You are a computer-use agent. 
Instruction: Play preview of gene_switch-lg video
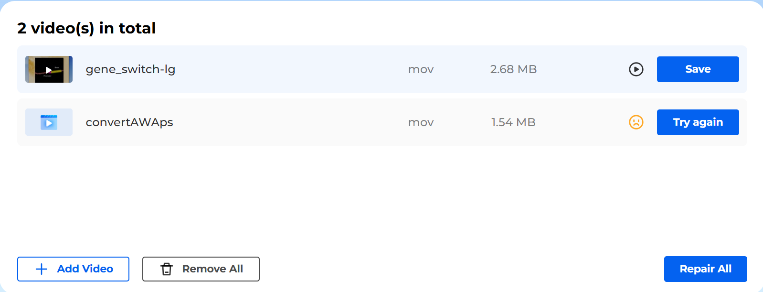tap(636, 69)
